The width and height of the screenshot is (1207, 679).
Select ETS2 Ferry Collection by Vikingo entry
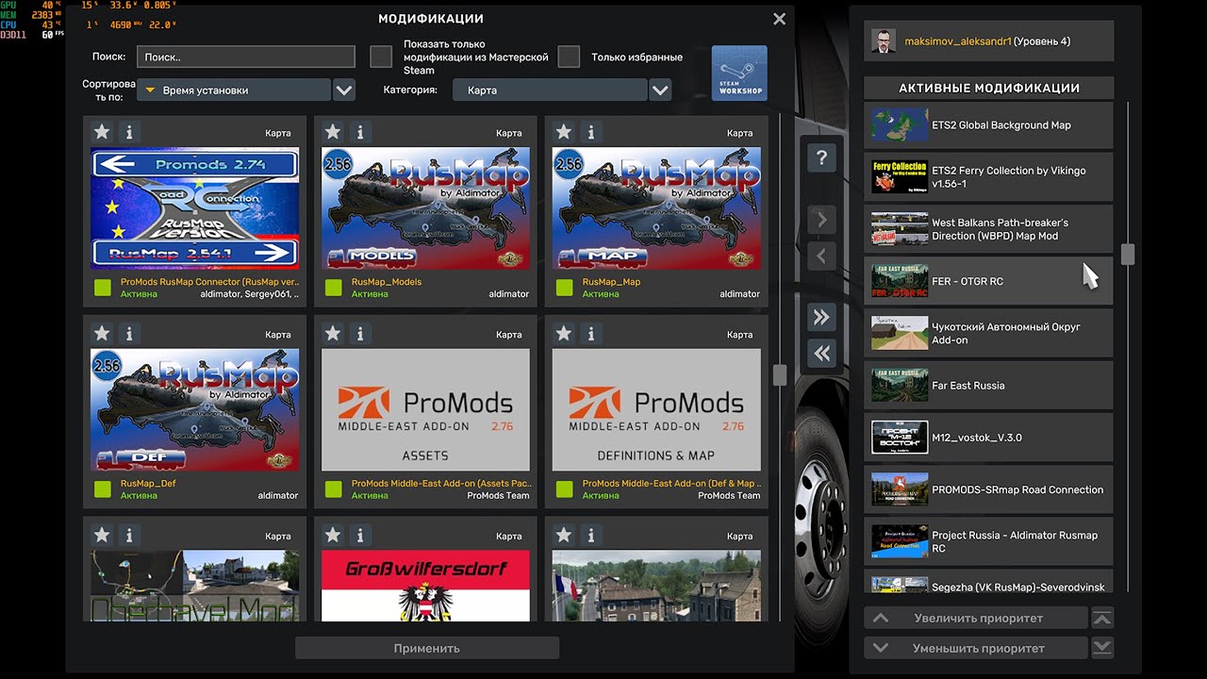(x=988, y=177)
